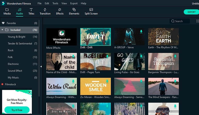The height and width of the screenshot is (115, 199).
Task: Click the red dot icon beside Filmstock
Action: click(x=2, y=84)
